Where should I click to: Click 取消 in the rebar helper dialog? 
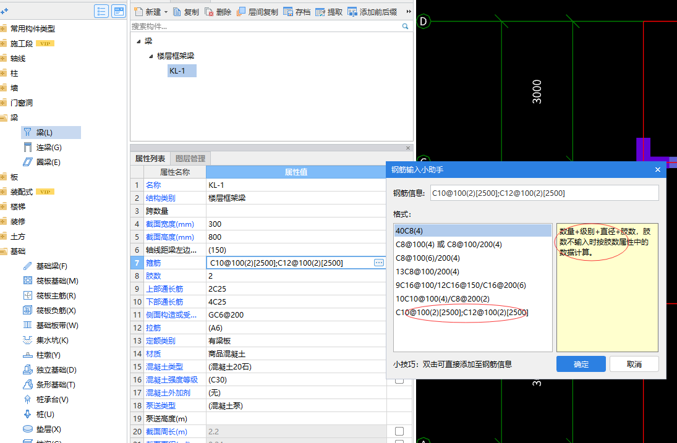point(634,364)
